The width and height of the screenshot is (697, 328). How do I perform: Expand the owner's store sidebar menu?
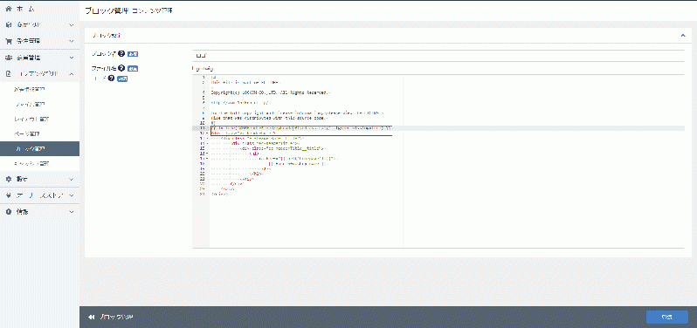pos(72,195)
